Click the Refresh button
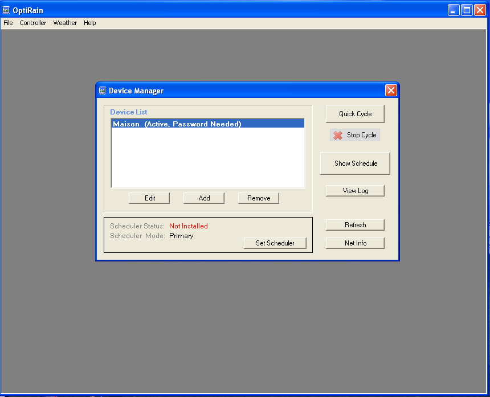Image resolution: width=490 pixels, height=397 pixels. [x=356, y=225]
